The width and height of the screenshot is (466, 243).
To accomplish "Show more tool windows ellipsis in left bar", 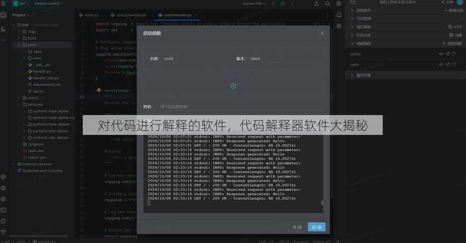I will point(3,40).
